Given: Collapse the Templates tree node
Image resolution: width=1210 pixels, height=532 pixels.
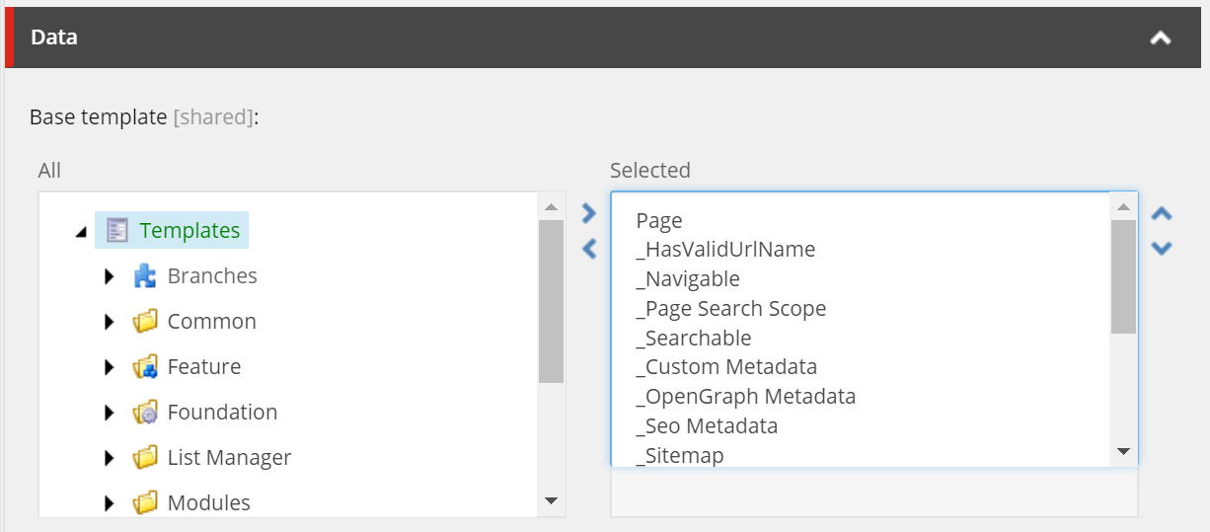Looking at the screenshot, I should tap(81, 232).
